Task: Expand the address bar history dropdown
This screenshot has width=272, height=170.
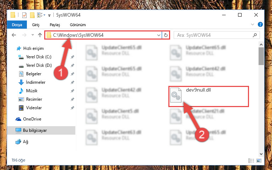Action: click(158, 35)
